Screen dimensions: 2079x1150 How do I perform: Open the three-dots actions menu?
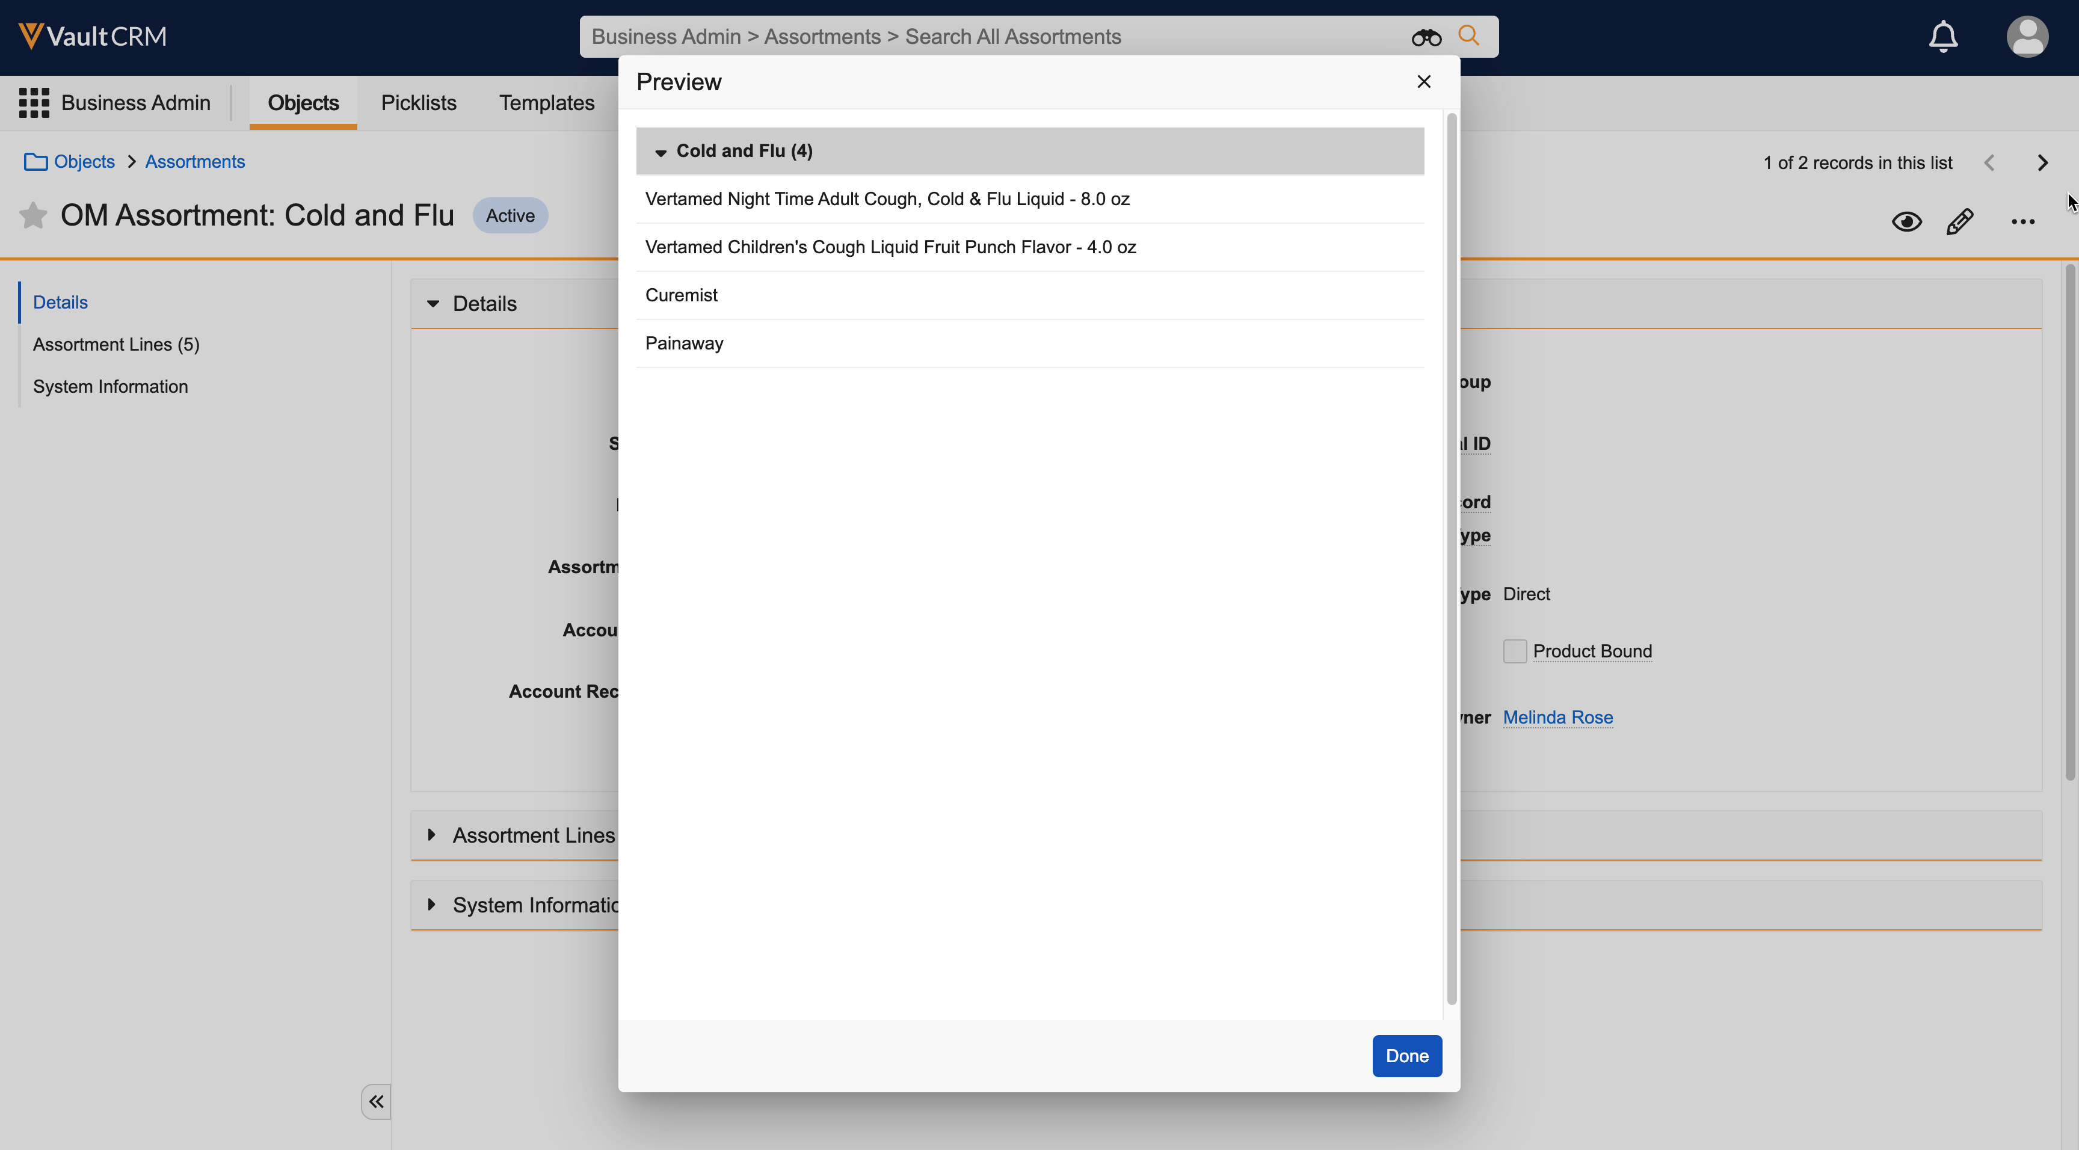click(x=2022, y=221)
